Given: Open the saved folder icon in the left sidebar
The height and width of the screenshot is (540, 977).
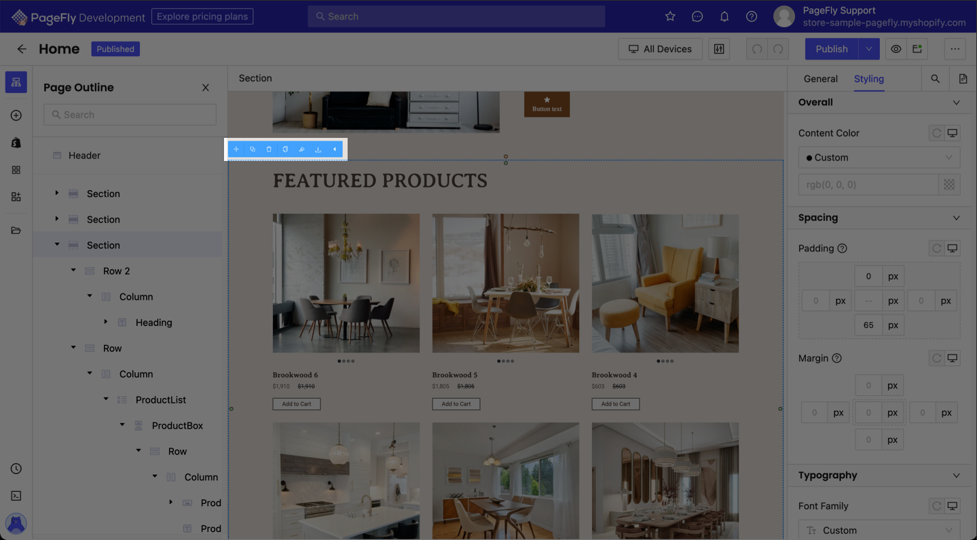Looking at the screenshot, I should pos(16,231).
